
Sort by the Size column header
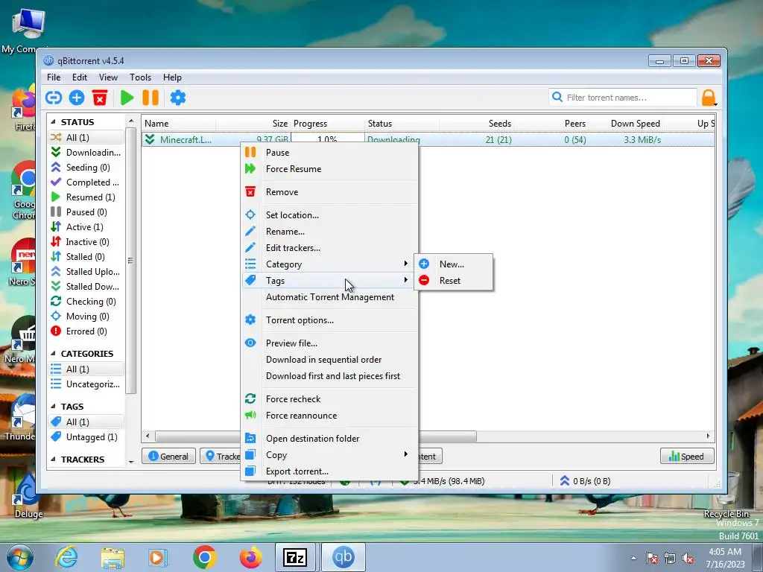tap(253, 124)
